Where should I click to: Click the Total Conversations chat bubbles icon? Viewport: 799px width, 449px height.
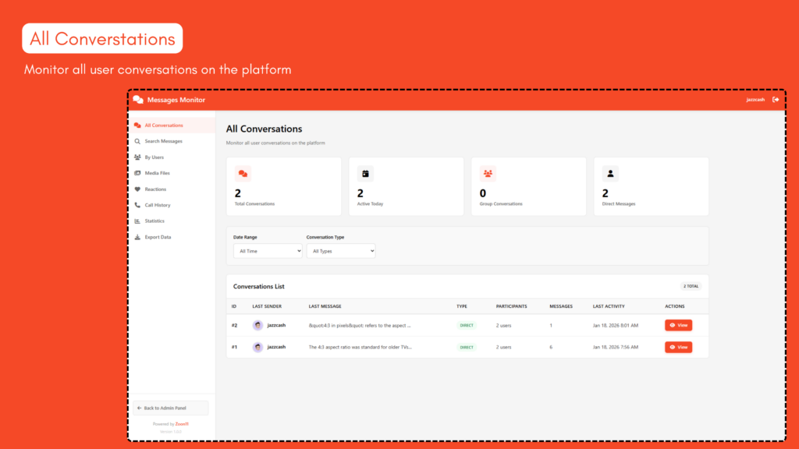coord(243,174)
